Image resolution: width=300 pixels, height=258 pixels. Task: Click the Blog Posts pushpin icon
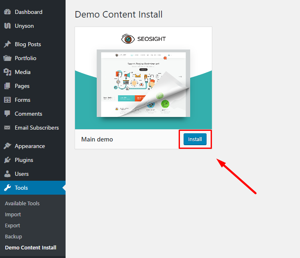coord(7,44)
